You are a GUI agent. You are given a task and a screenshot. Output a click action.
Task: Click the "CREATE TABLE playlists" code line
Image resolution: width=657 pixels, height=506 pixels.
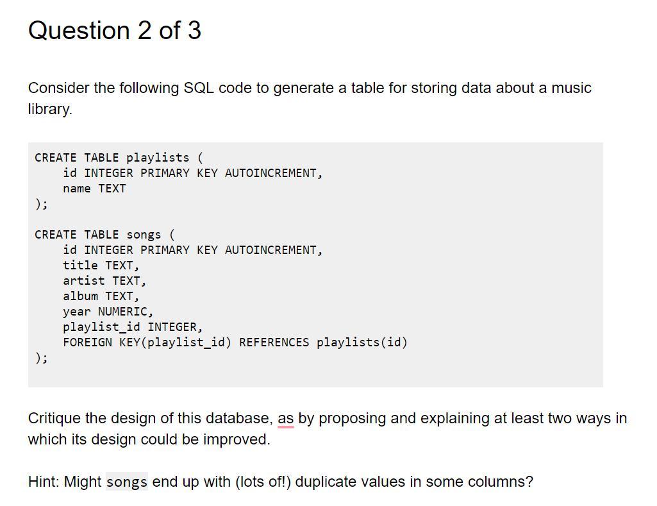coord(119,158)
